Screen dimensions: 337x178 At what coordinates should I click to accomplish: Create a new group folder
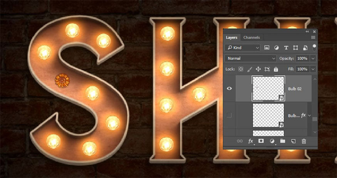click(282, 141)
